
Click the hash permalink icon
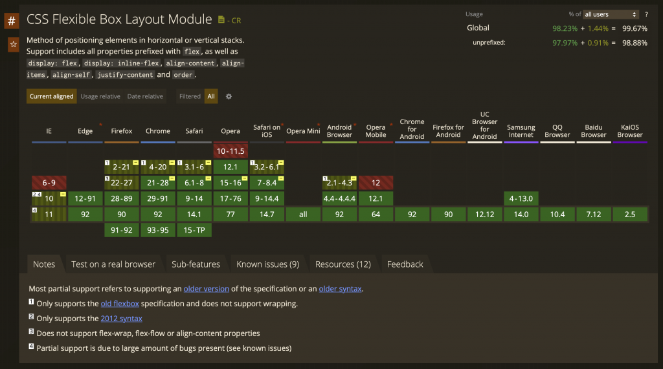[x=12, y=21]
